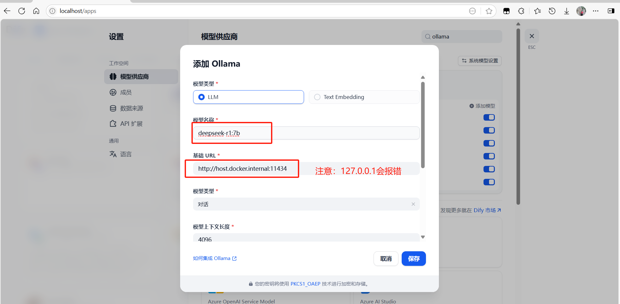The width and height of the screenshot is (620, 304).
Task: Open downloads icon
Action: click(567, 11)
